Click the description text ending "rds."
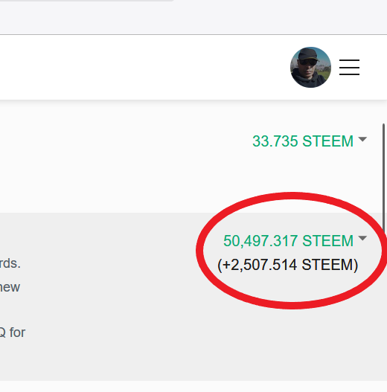This screenshot has width=387, height=392. coord(10,263)
